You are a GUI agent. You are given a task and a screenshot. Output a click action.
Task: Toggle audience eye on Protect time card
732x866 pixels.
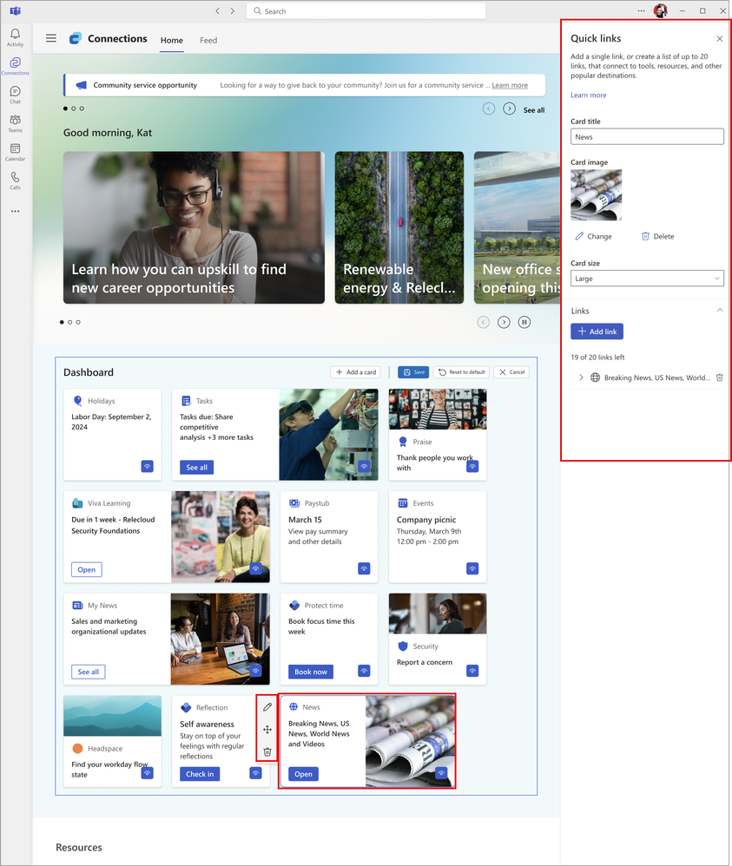(x=364, y=671)
